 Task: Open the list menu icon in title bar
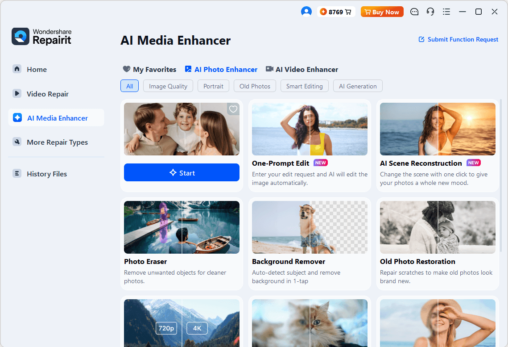446,12
